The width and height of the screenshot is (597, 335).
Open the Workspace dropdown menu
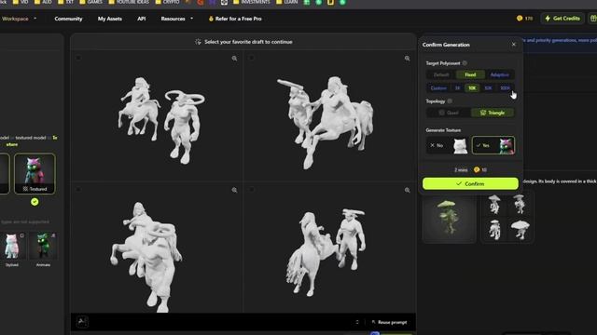(19, 19)
